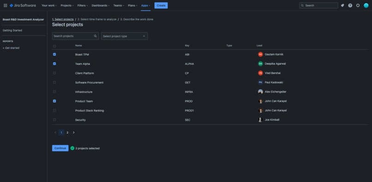Click the green check icon beside projects selected
372x182 pixels.
tap(72, 148)
